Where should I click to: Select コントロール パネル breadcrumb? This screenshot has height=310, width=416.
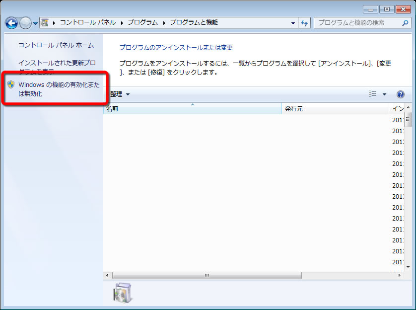click(x=88, y=22)
